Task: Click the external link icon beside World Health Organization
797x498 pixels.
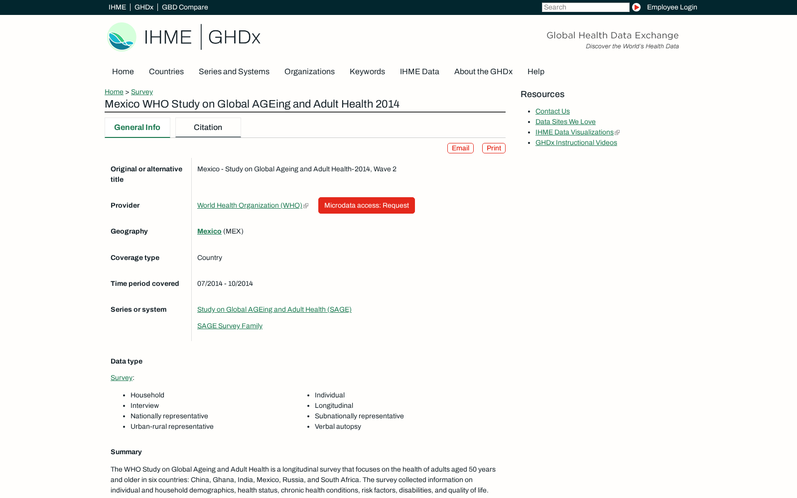Action: 306,206
